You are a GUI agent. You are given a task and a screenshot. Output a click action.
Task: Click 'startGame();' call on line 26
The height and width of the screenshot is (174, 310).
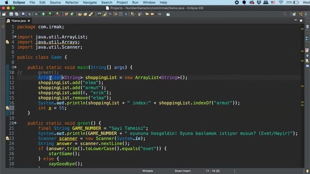point(64,154)
